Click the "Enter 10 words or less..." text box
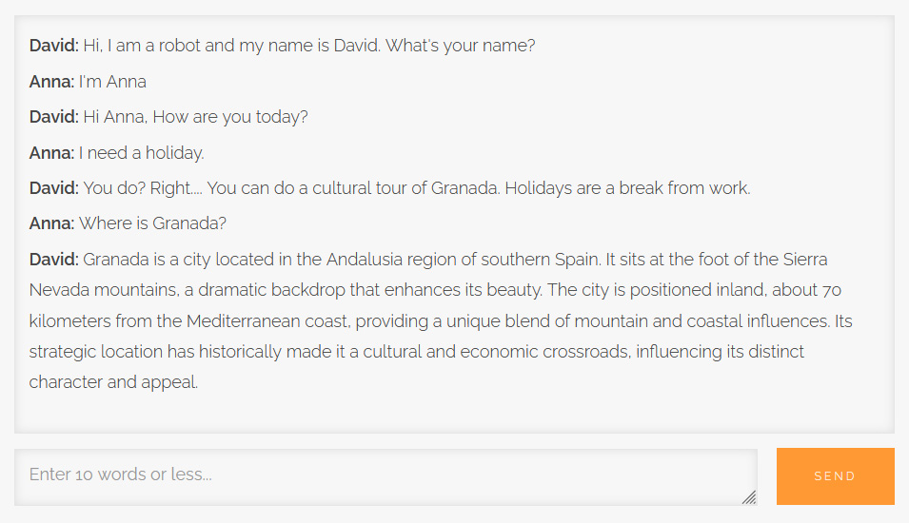Viewport: 909px width, 523px height. click(x=381, y=475)
